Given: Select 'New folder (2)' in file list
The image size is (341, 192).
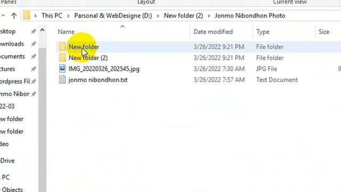Looking at the screenshot, I should coord(88,58).
